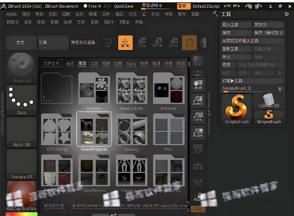Switch to the Alpha lightbox tab

point(131,64)
